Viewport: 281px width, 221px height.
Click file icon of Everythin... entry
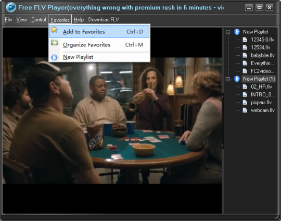245,63
